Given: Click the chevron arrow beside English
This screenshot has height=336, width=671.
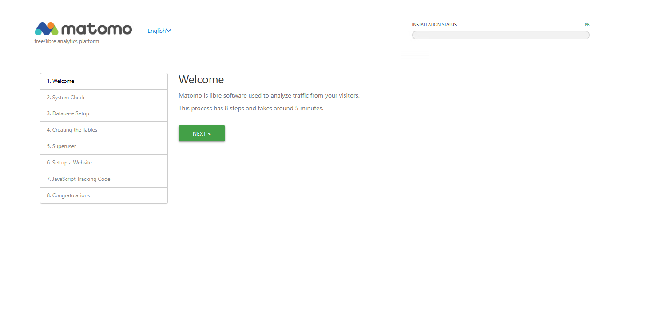Looking at the screenshot, I should tap(169, 31).
